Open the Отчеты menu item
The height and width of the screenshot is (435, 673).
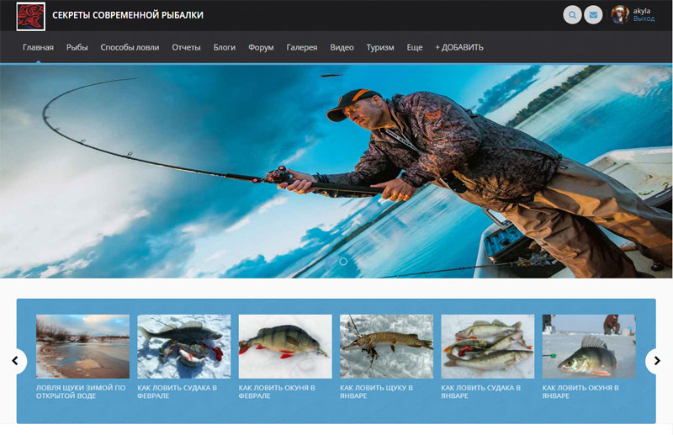(186, 47)
